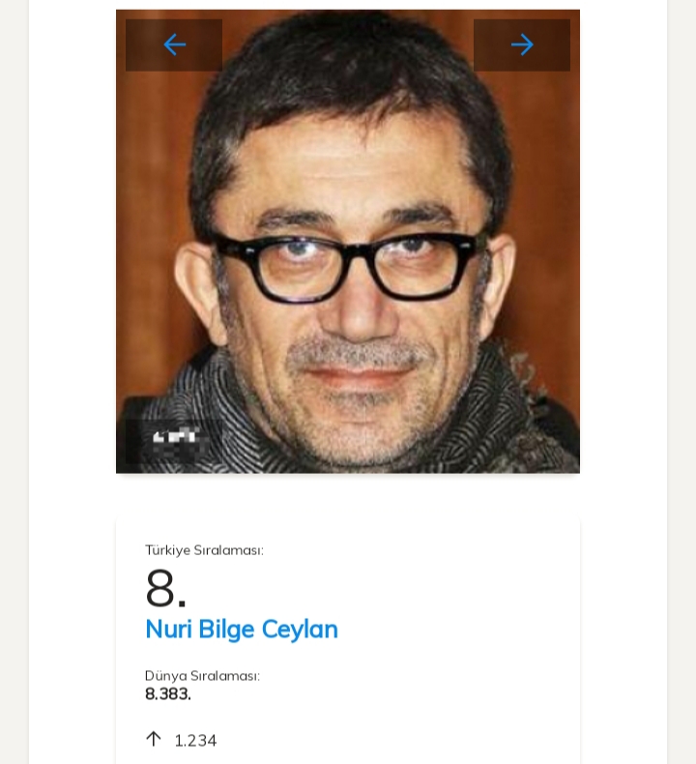The height and width of the screenshot is (764, 696).
Task: Click the white gap between photo and info card
Action: [x=348, y=495]
